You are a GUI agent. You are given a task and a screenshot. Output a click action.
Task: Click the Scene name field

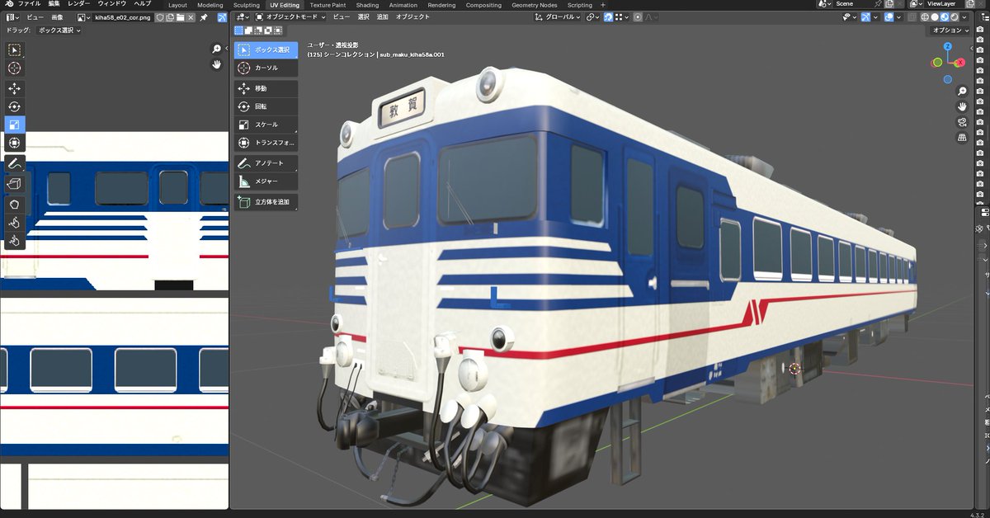(x=854, y=4)
